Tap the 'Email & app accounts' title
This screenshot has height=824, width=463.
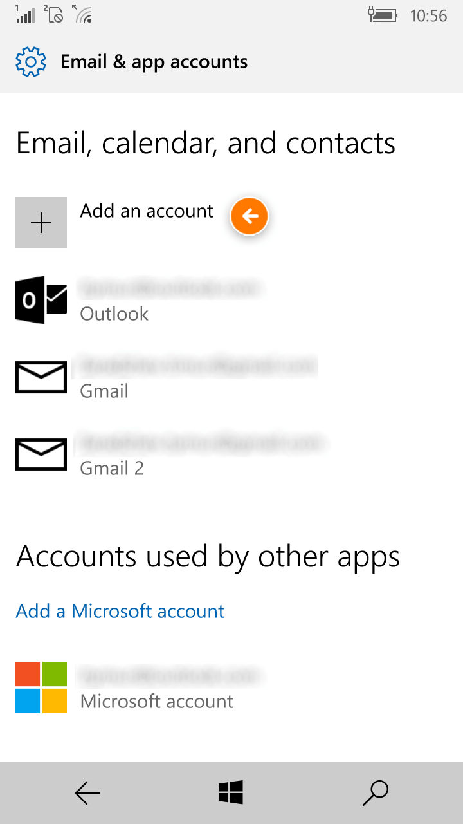click(154, 62)
